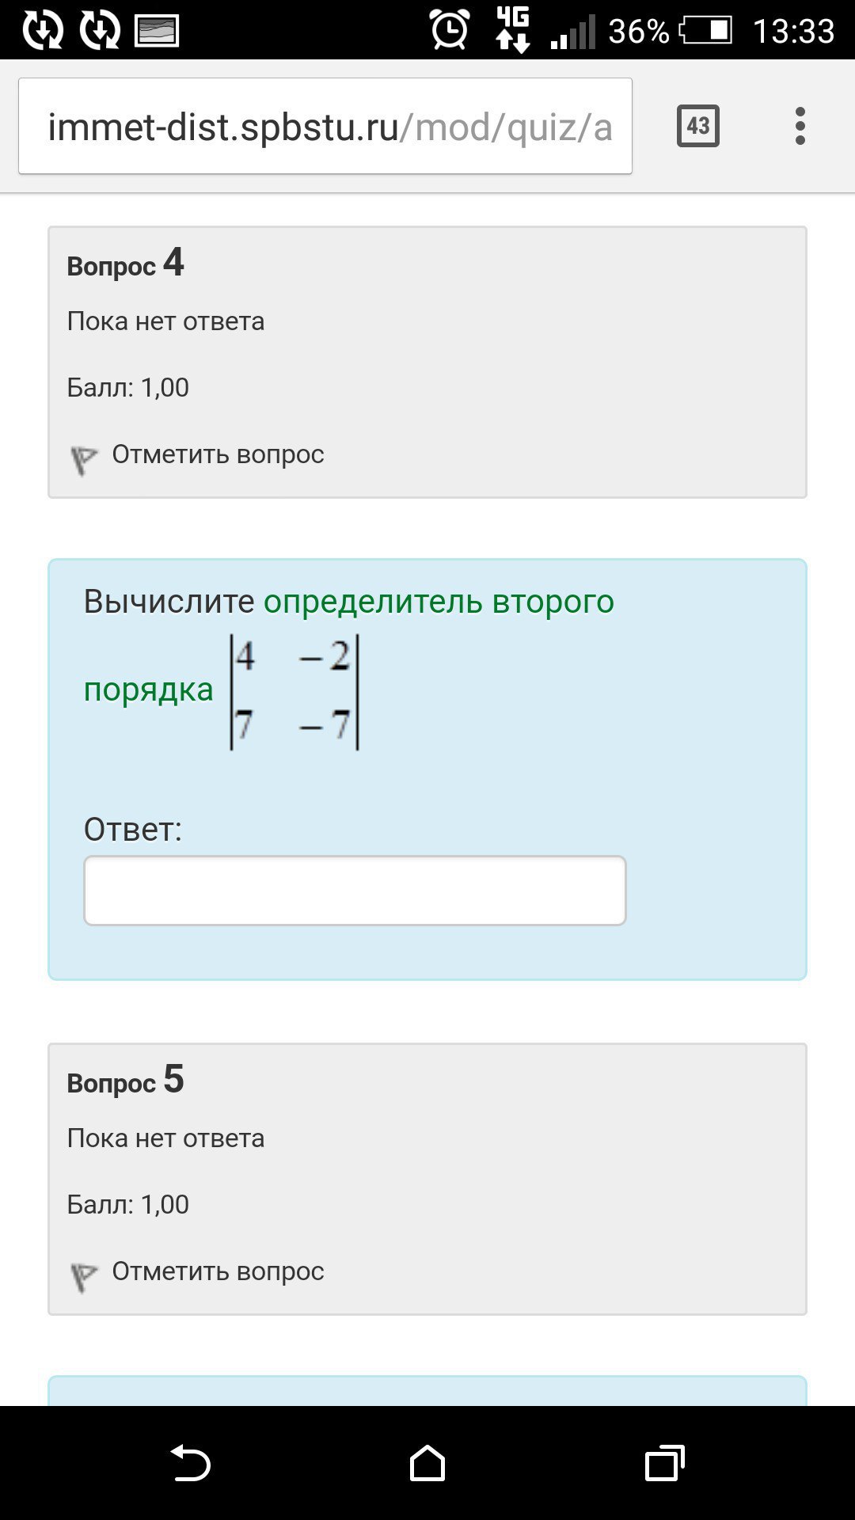Tap the 4G mobile data indicator

coord(512,30)
